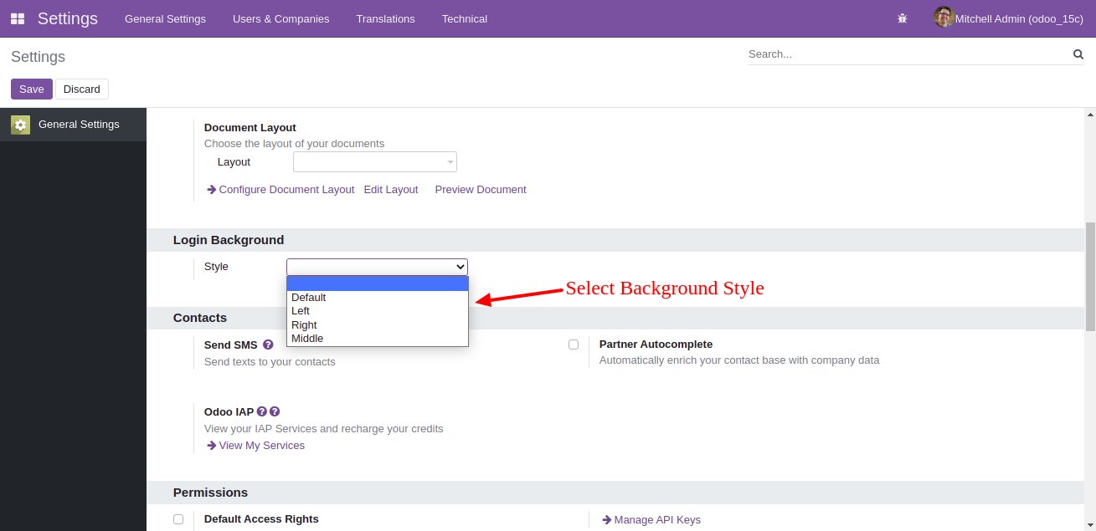Open the Users & Companies menu
The width and height of the screenshot is (1096, 531).
(x=280, y=18)
